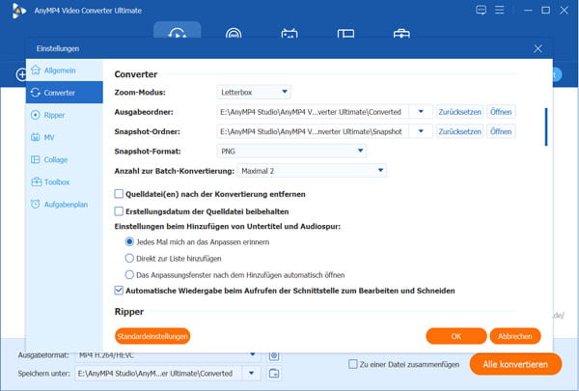Click the AnyMP4 app logo
Viewport: 579px width, 391px height.
click(18, 11)
